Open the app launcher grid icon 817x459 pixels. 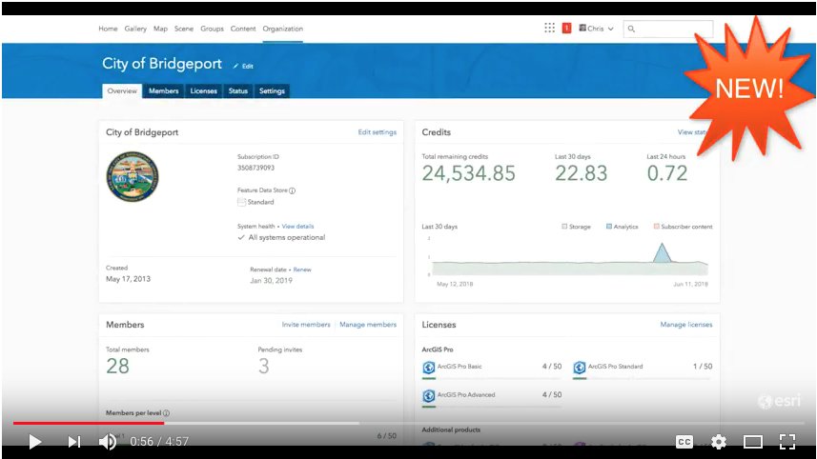(x=549, y=29)
